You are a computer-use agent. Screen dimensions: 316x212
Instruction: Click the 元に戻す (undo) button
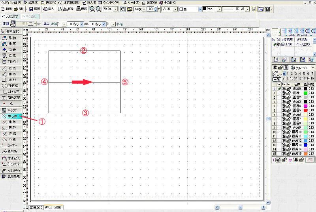coord(9,16)
